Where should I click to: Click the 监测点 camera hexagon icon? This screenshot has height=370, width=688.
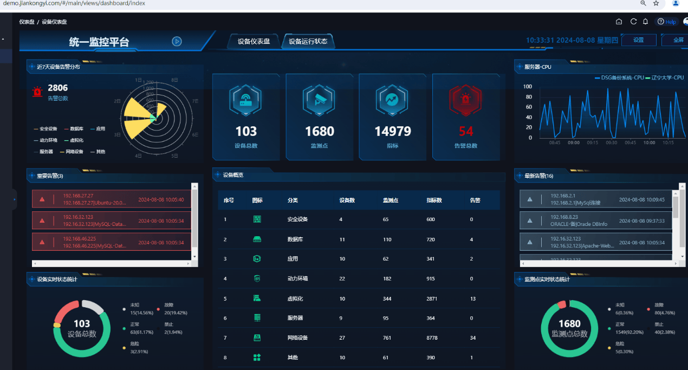click(x=320, y=100)
